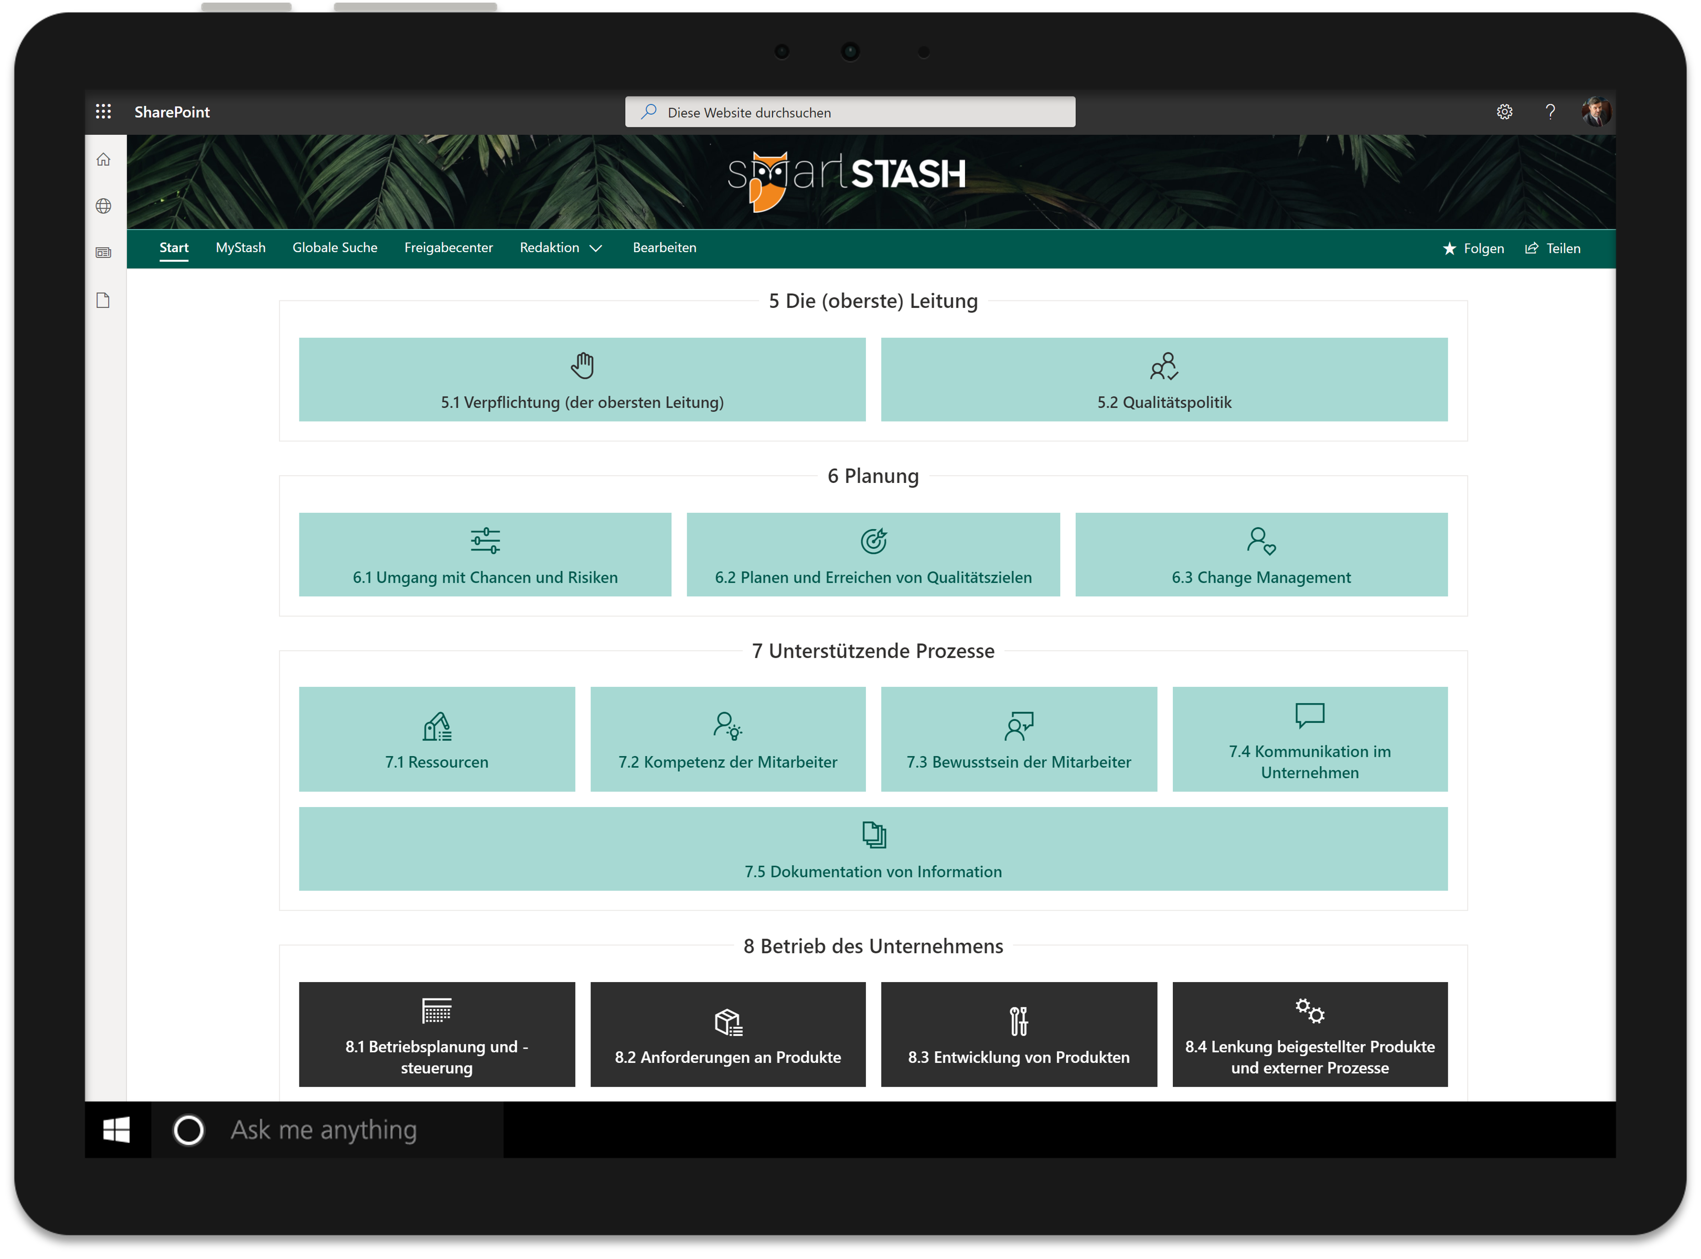Viewport: 1701px width, 1259px height.
Task: Click the SharePoint title in the header
Action: coord(172,112)
